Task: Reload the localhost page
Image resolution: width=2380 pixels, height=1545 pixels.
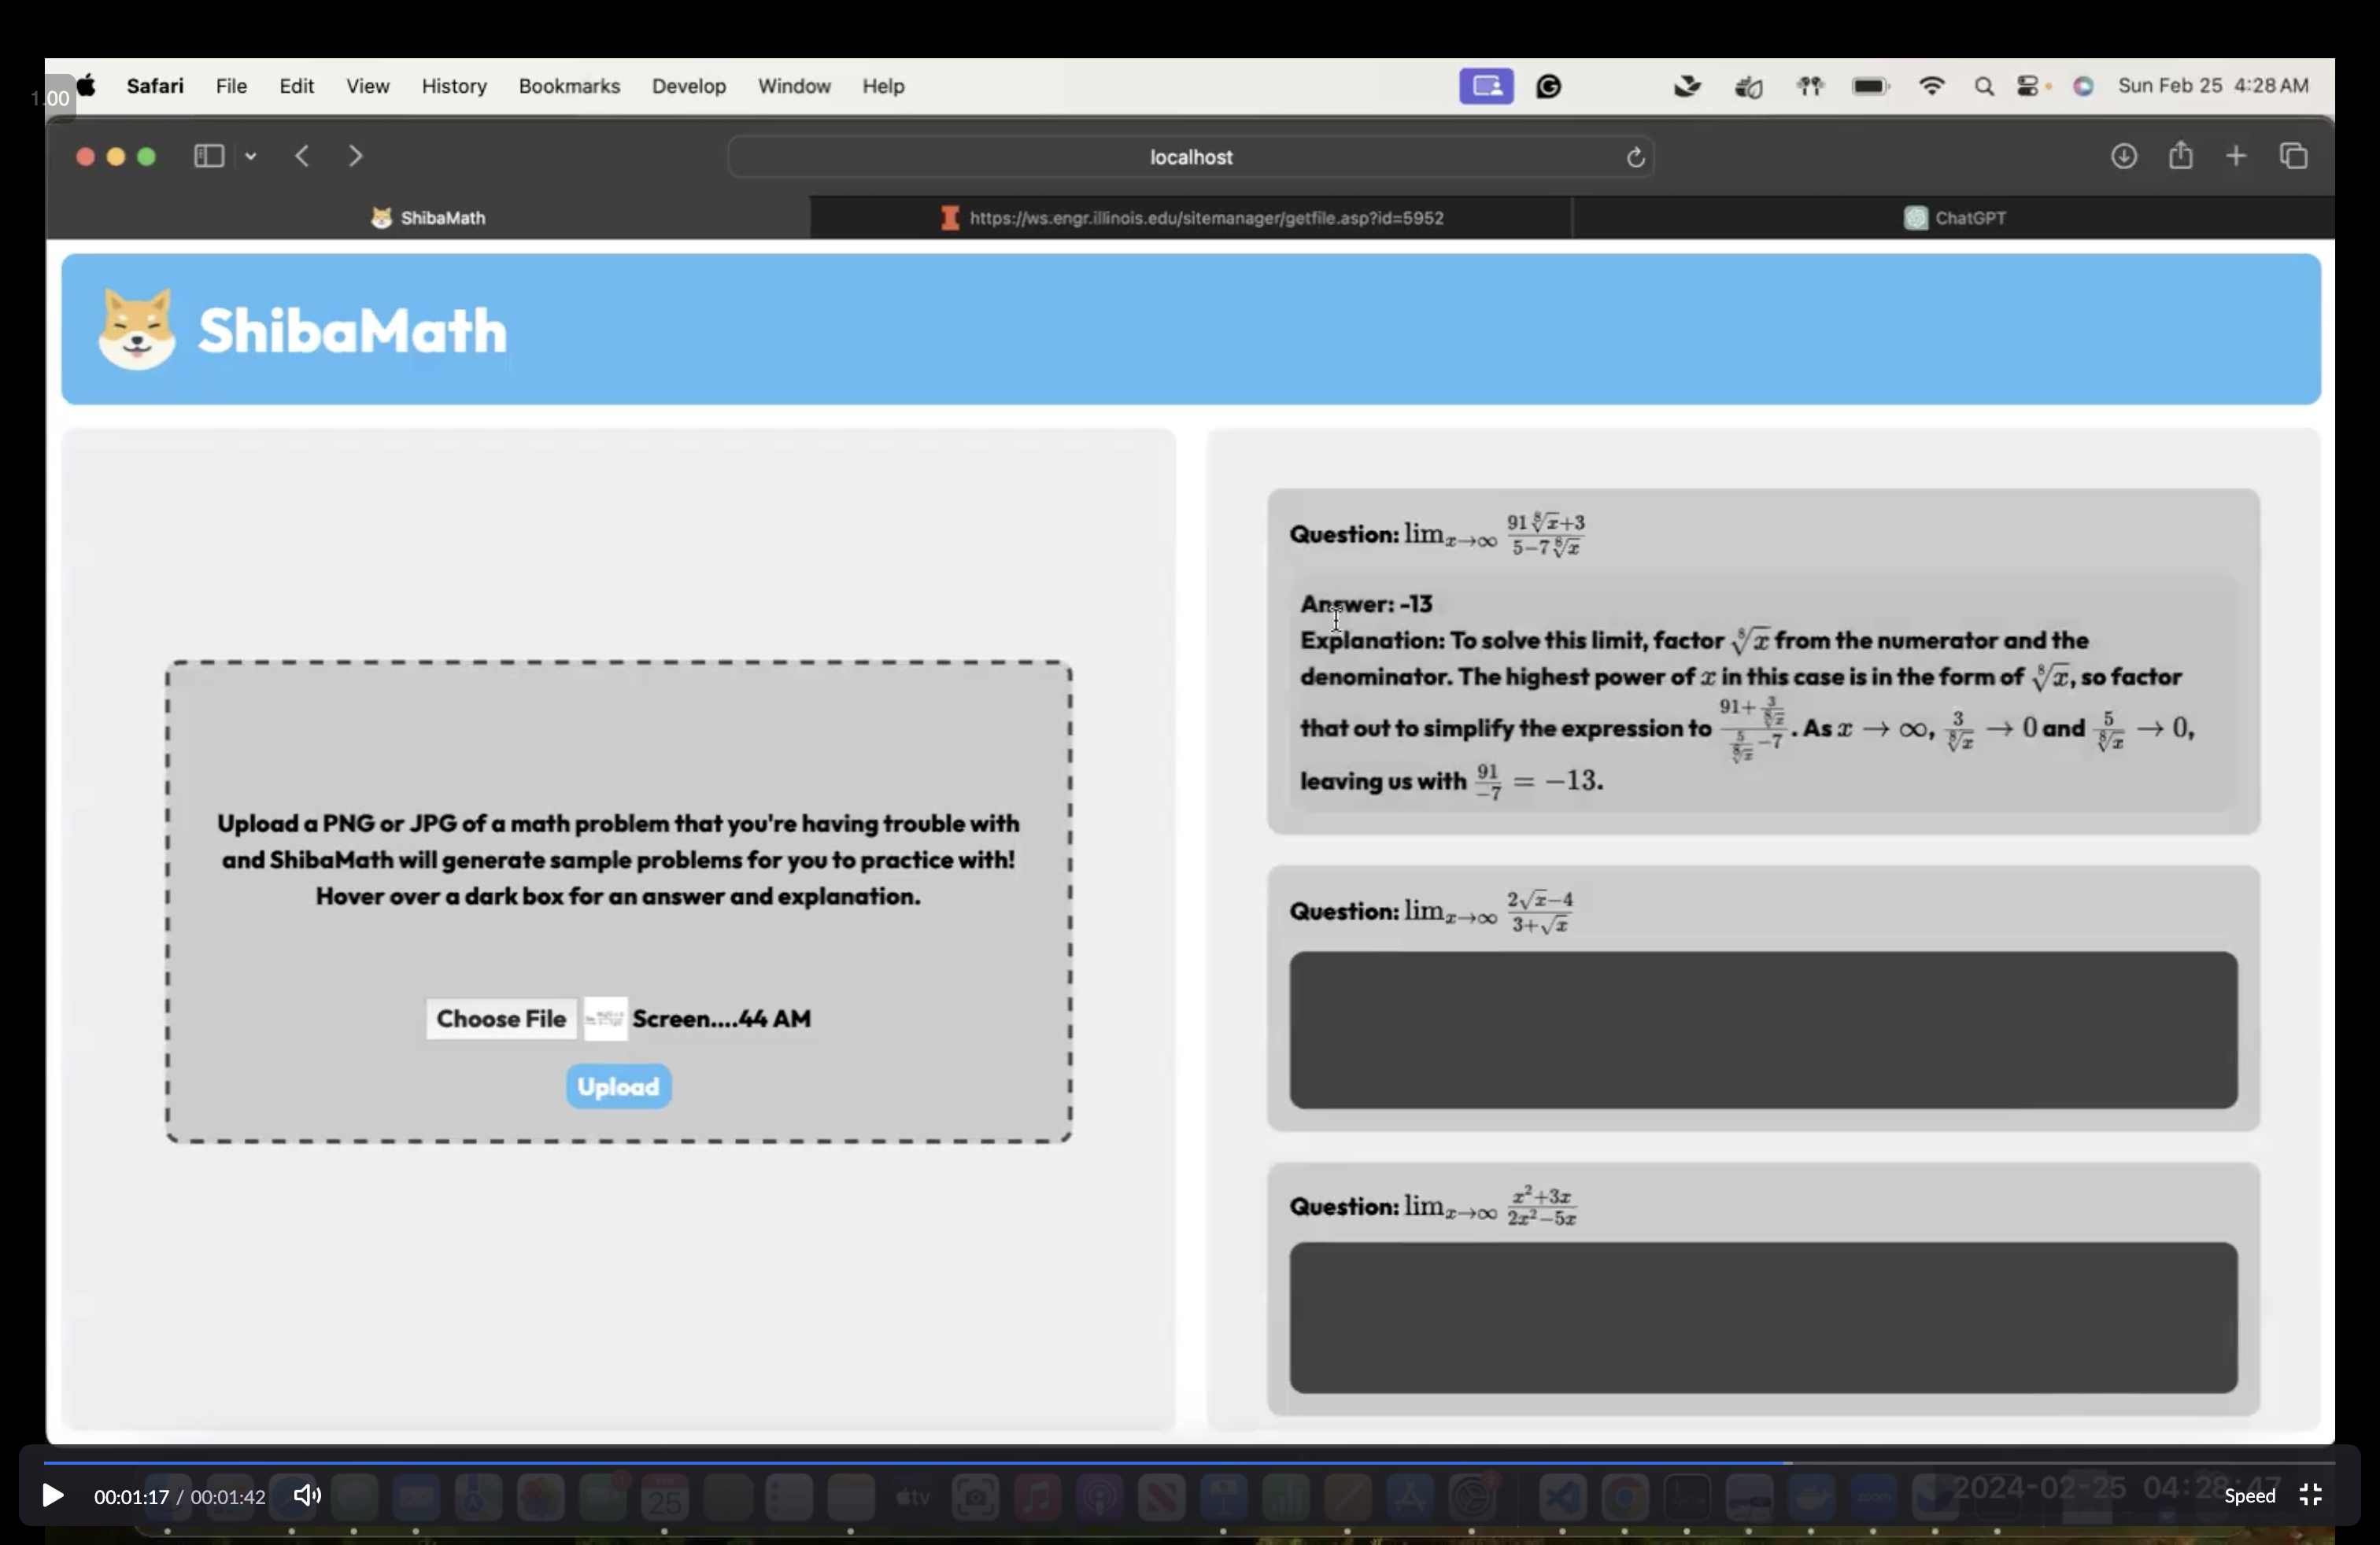Action: pyautogui.click(x=1635, y=158)
